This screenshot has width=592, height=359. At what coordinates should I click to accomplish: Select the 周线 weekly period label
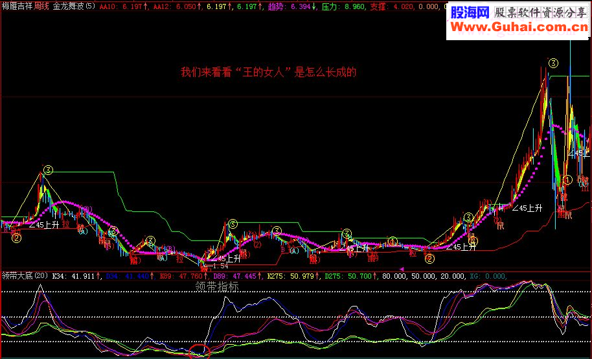coord(41,6)
